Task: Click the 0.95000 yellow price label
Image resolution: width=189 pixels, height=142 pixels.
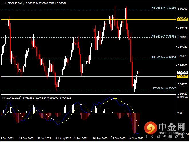Action: coord(182,76)
